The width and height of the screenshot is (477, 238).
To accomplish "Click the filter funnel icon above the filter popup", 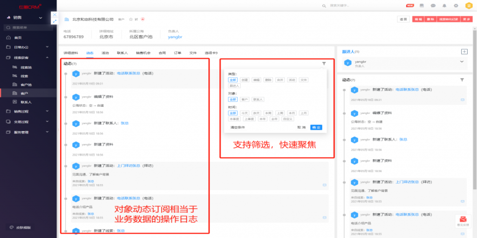I will click(324, 64).
